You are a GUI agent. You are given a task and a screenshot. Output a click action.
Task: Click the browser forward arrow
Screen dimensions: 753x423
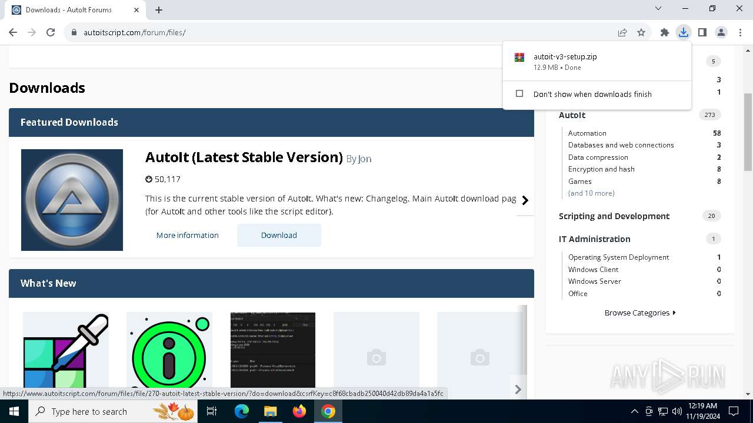(32, 32)
